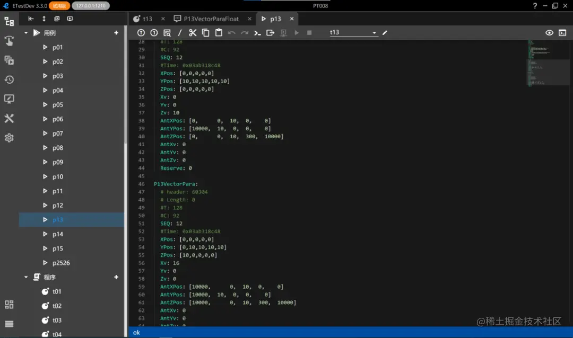Click the ok status bar message

pyautogui.click(x=136, y=333)
